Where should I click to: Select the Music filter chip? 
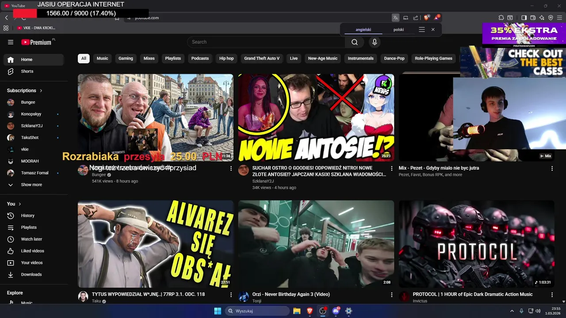pyautogui.click(x=103, y=58)
